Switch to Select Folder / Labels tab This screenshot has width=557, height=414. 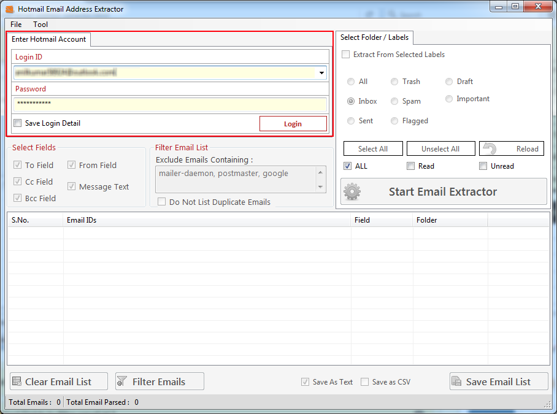click(374, 37)
